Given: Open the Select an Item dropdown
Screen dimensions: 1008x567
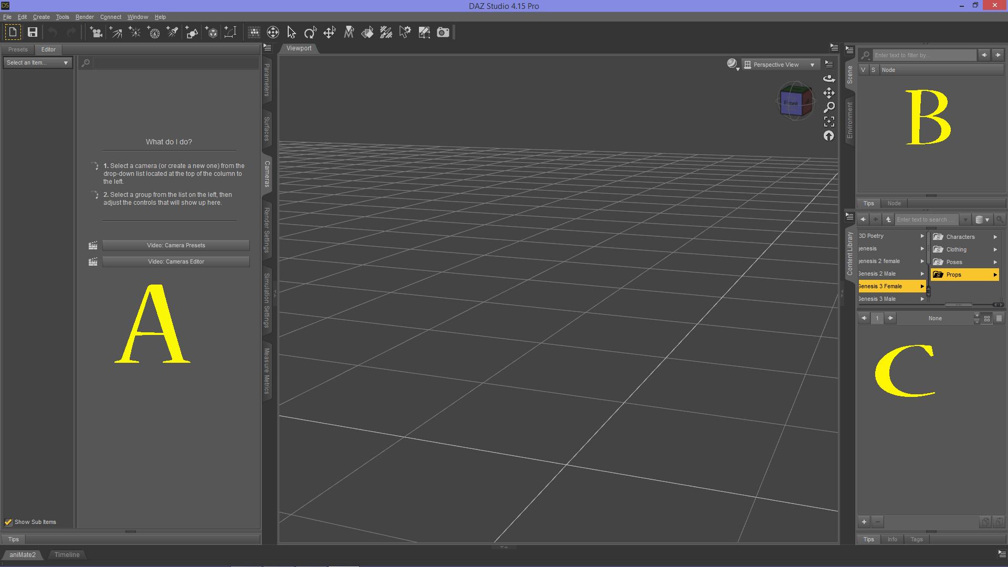Looking at the screenshot, I should 38,62.
